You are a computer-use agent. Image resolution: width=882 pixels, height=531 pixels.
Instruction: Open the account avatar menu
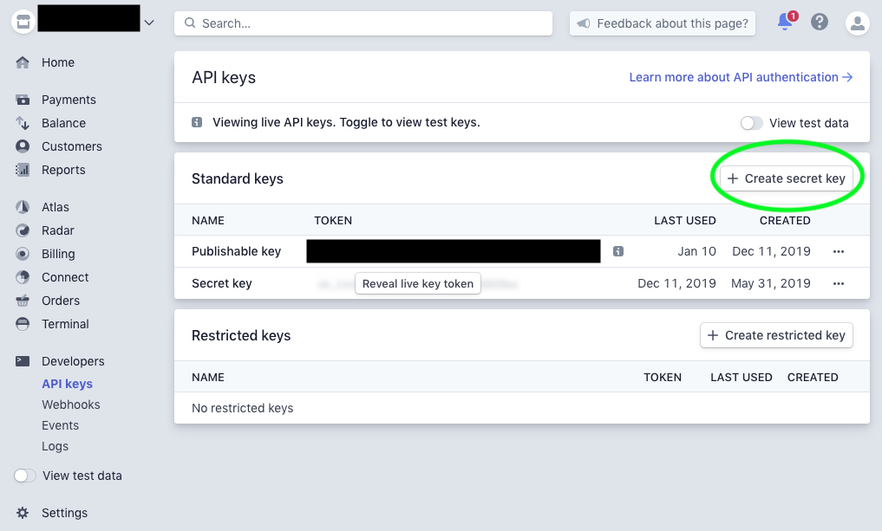point(857,23)
